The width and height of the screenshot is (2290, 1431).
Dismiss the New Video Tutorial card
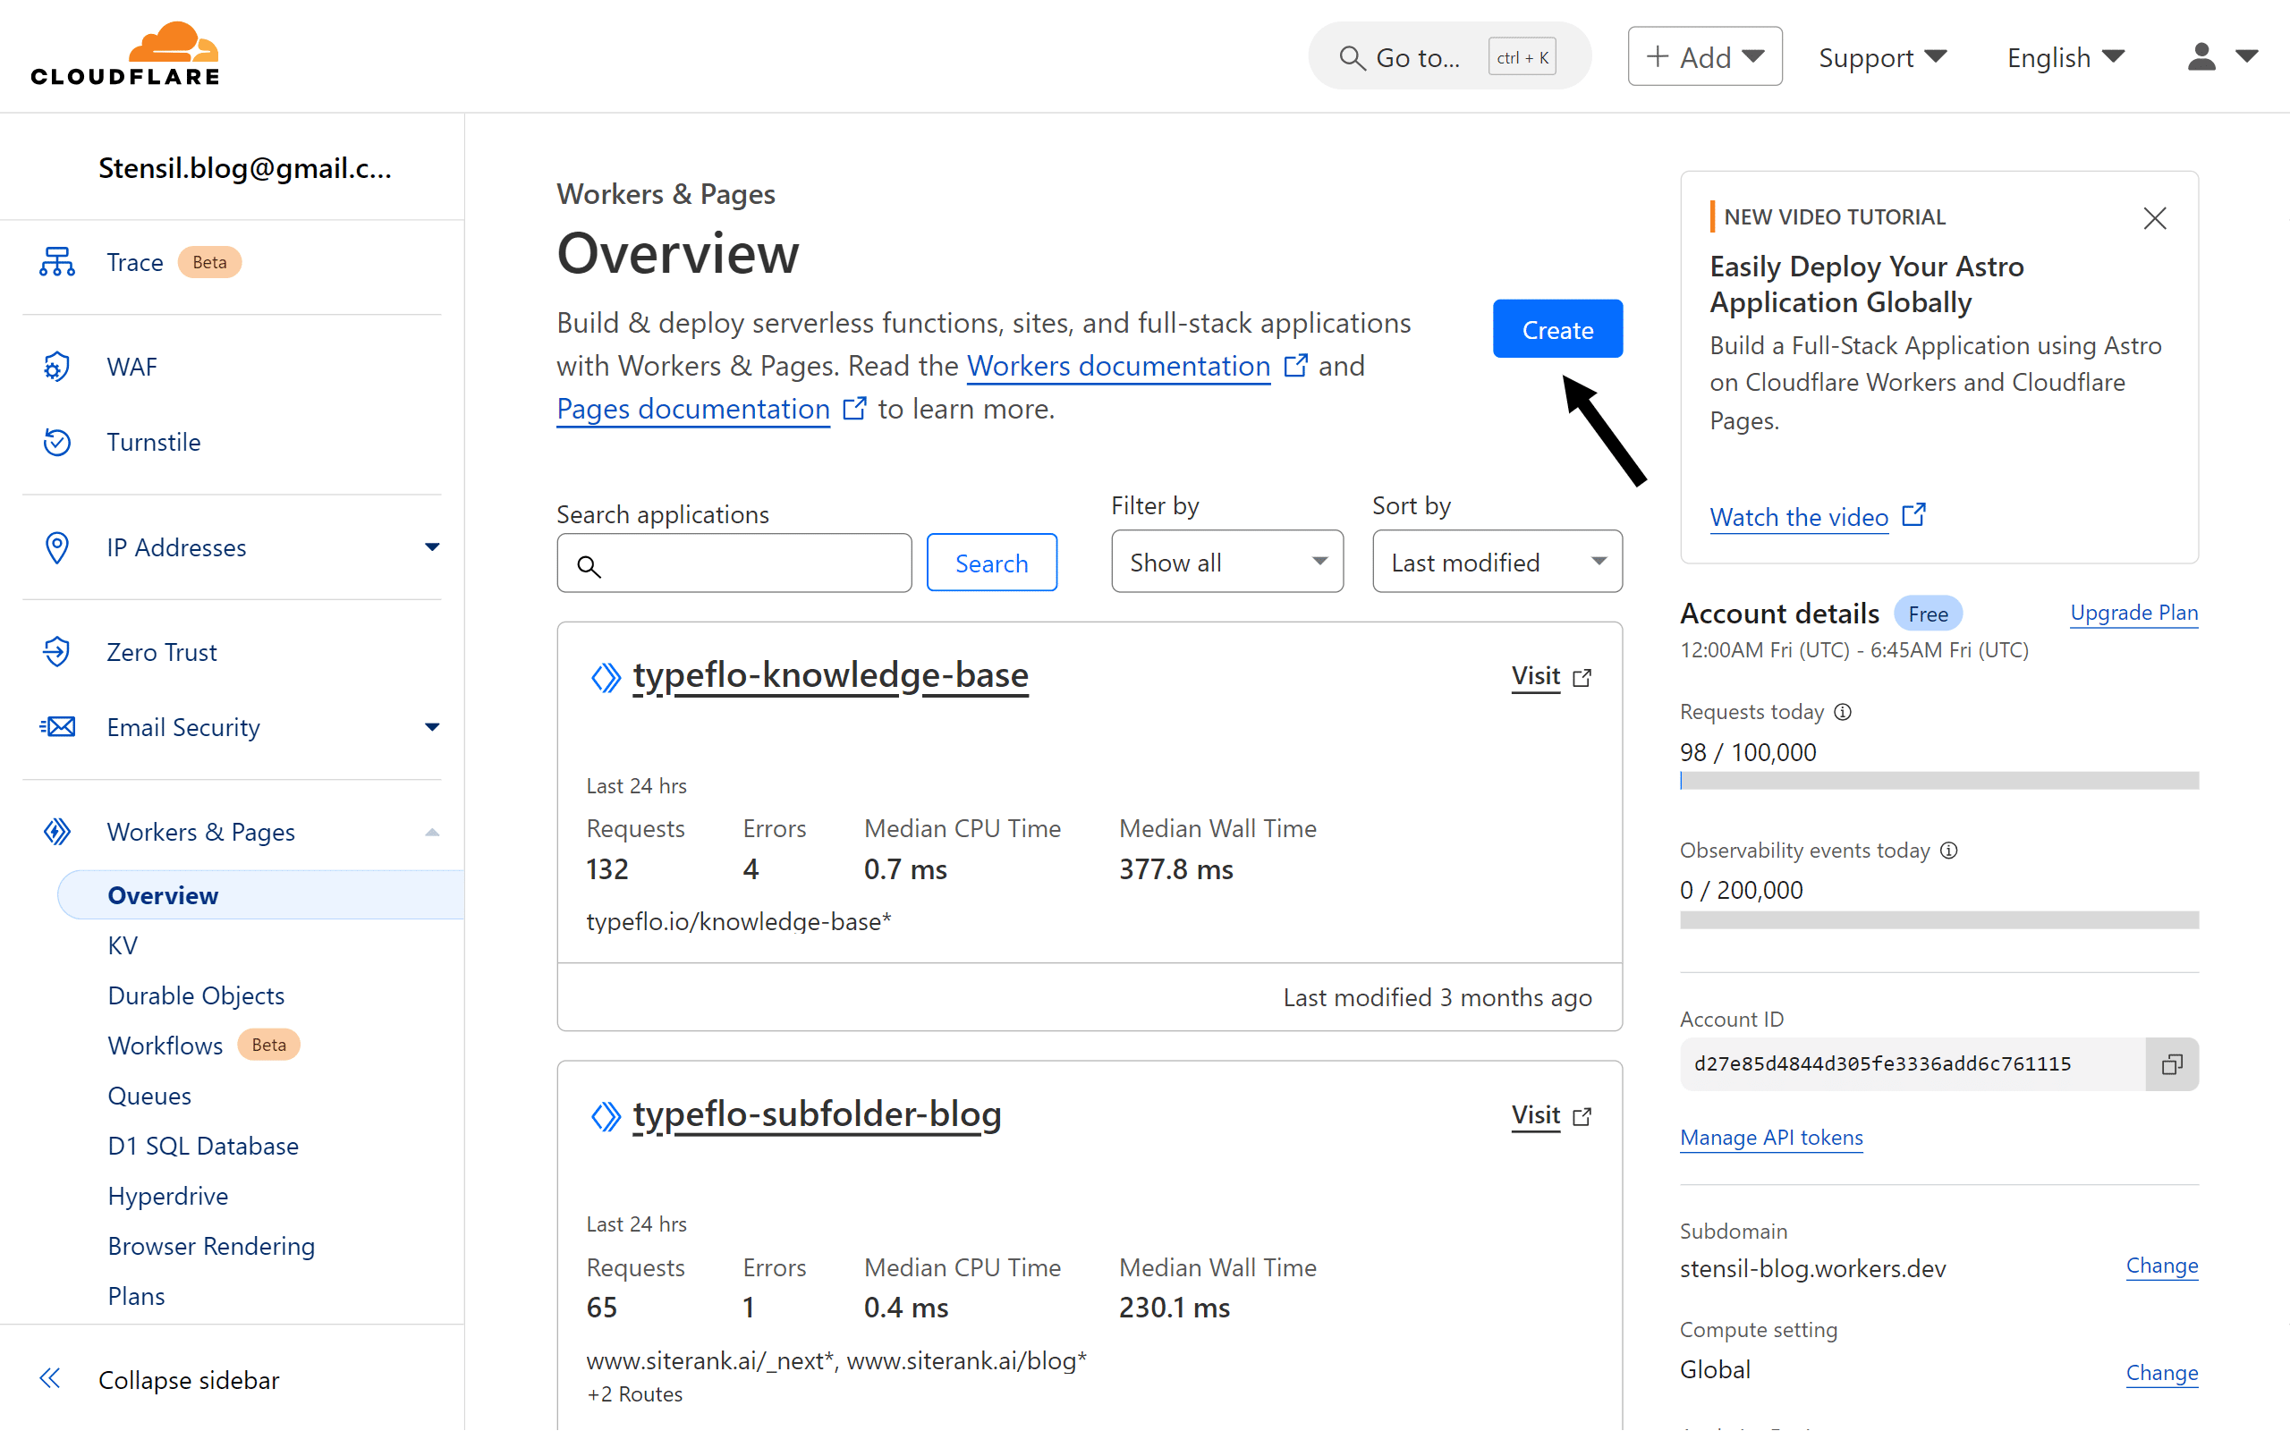[2155, 218]
